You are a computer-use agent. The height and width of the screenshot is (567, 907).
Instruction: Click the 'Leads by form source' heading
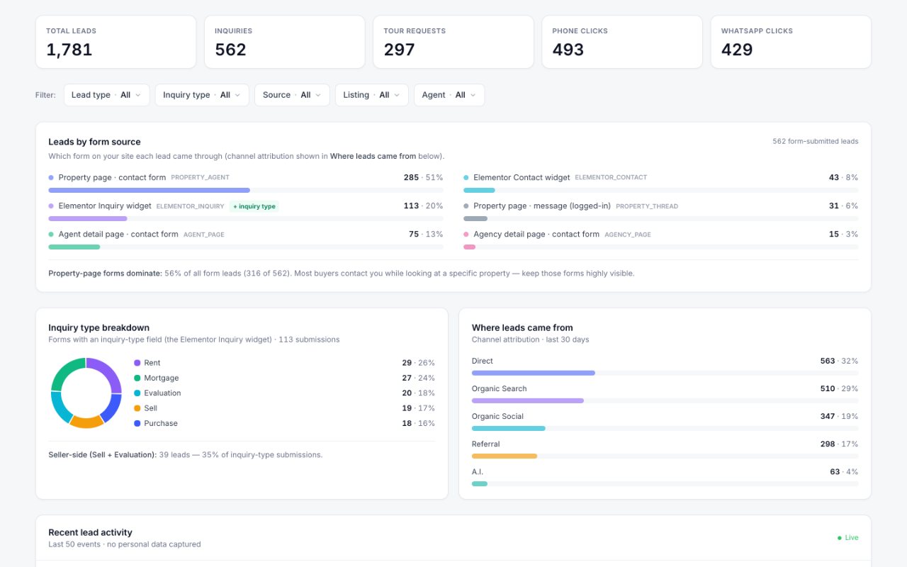pyautogui.click(x=94, y=142)
